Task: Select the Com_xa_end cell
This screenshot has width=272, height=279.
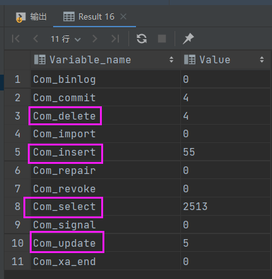Action: 106,261
